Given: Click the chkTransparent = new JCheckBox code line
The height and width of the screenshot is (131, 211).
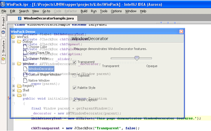Looking at the screenshot, I should 85,128.
